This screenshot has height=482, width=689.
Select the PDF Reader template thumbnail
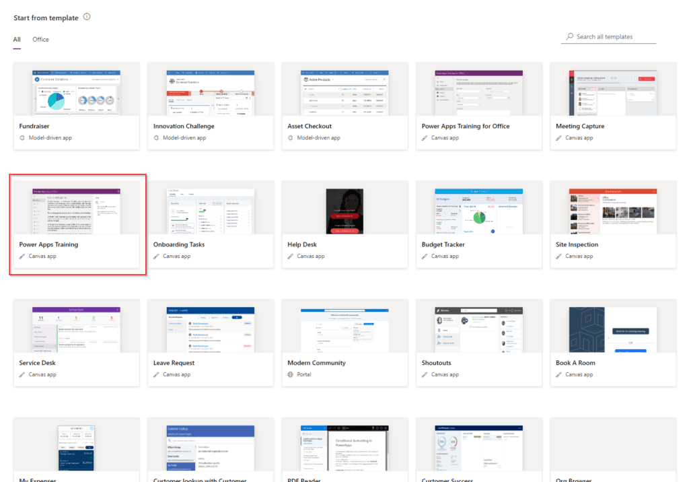click(x=344, y=446)
